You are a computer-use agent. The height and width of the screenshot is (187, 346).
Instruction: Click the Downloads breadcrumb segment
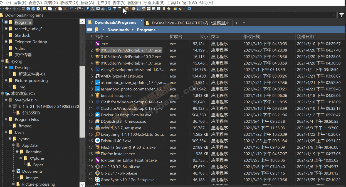(118, 30)
